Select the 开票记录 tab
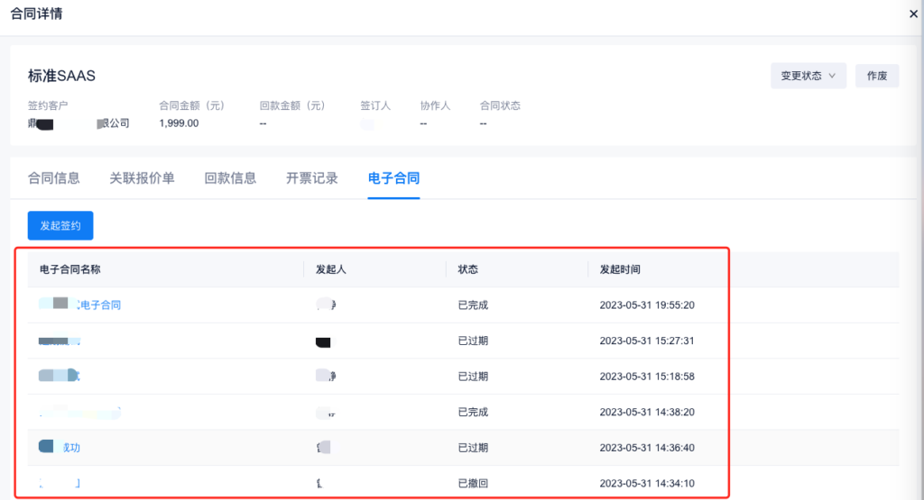 click(311, 178)
